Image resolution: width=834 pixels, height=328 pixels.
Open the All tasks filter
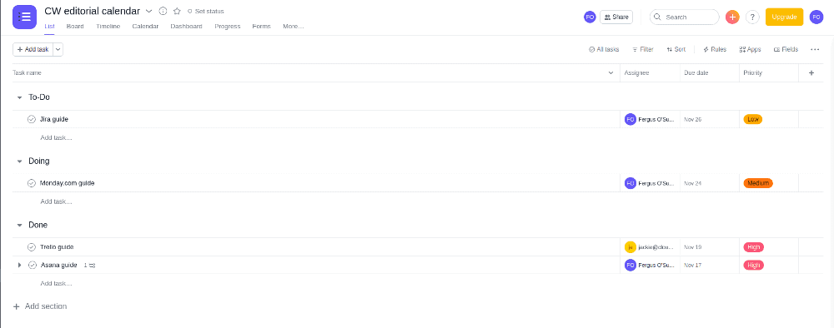604,49
